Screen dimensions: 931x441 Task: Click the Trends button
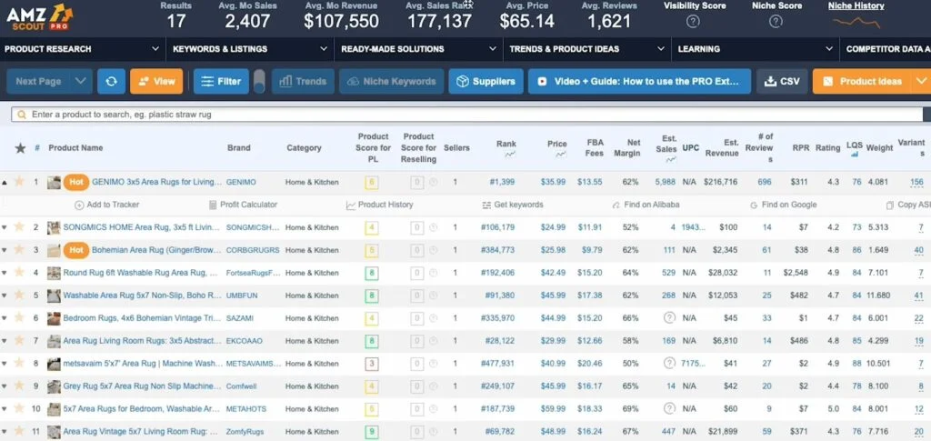point(303,81)
